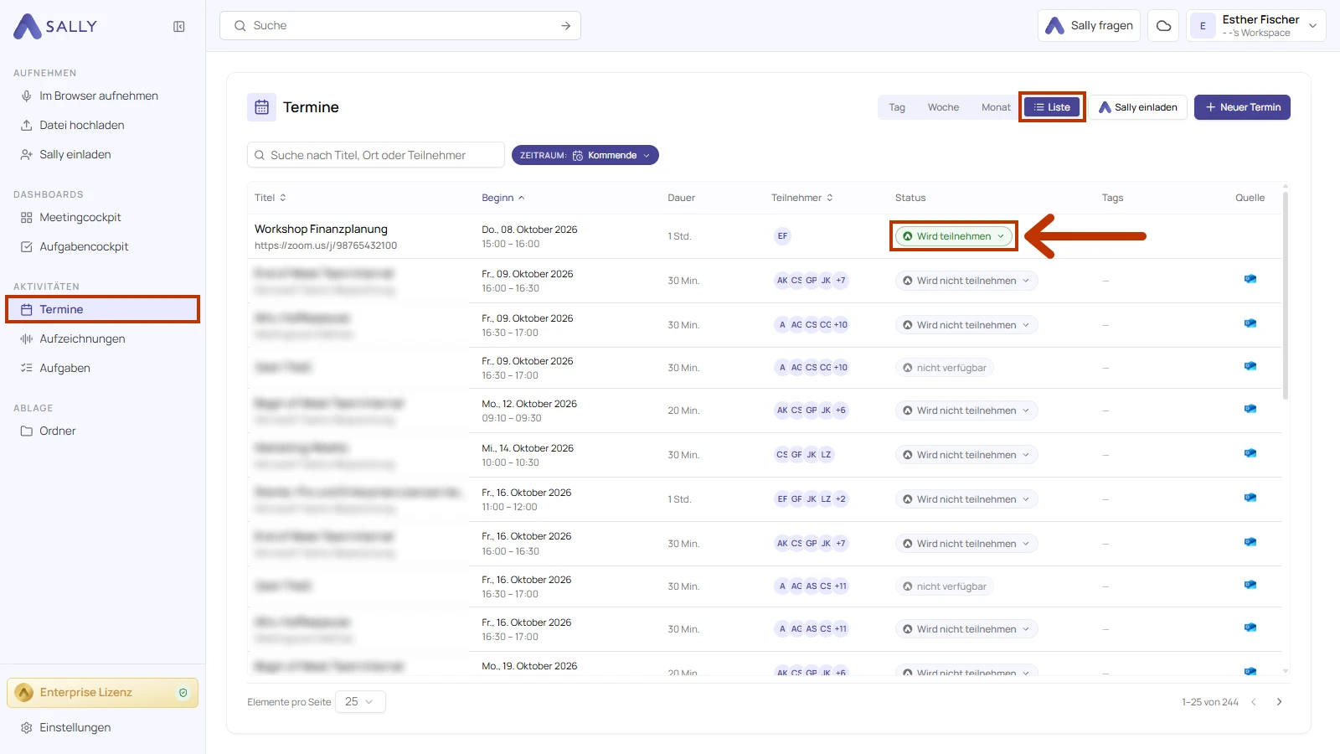Click the table's vertical scrollbar
The image size is (1340, 754).
tap(1286, 295)
